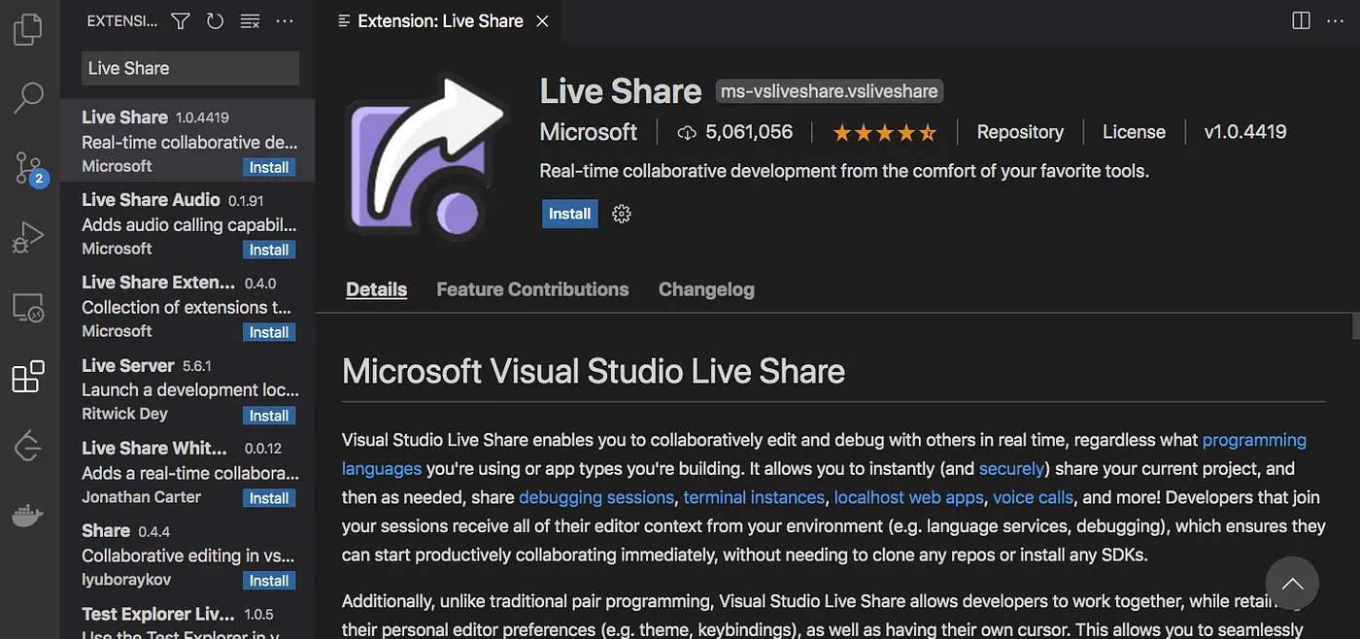Follow the 'debugging sessions' link
The width and height of the screenshot is (1360, 639).
596,497
